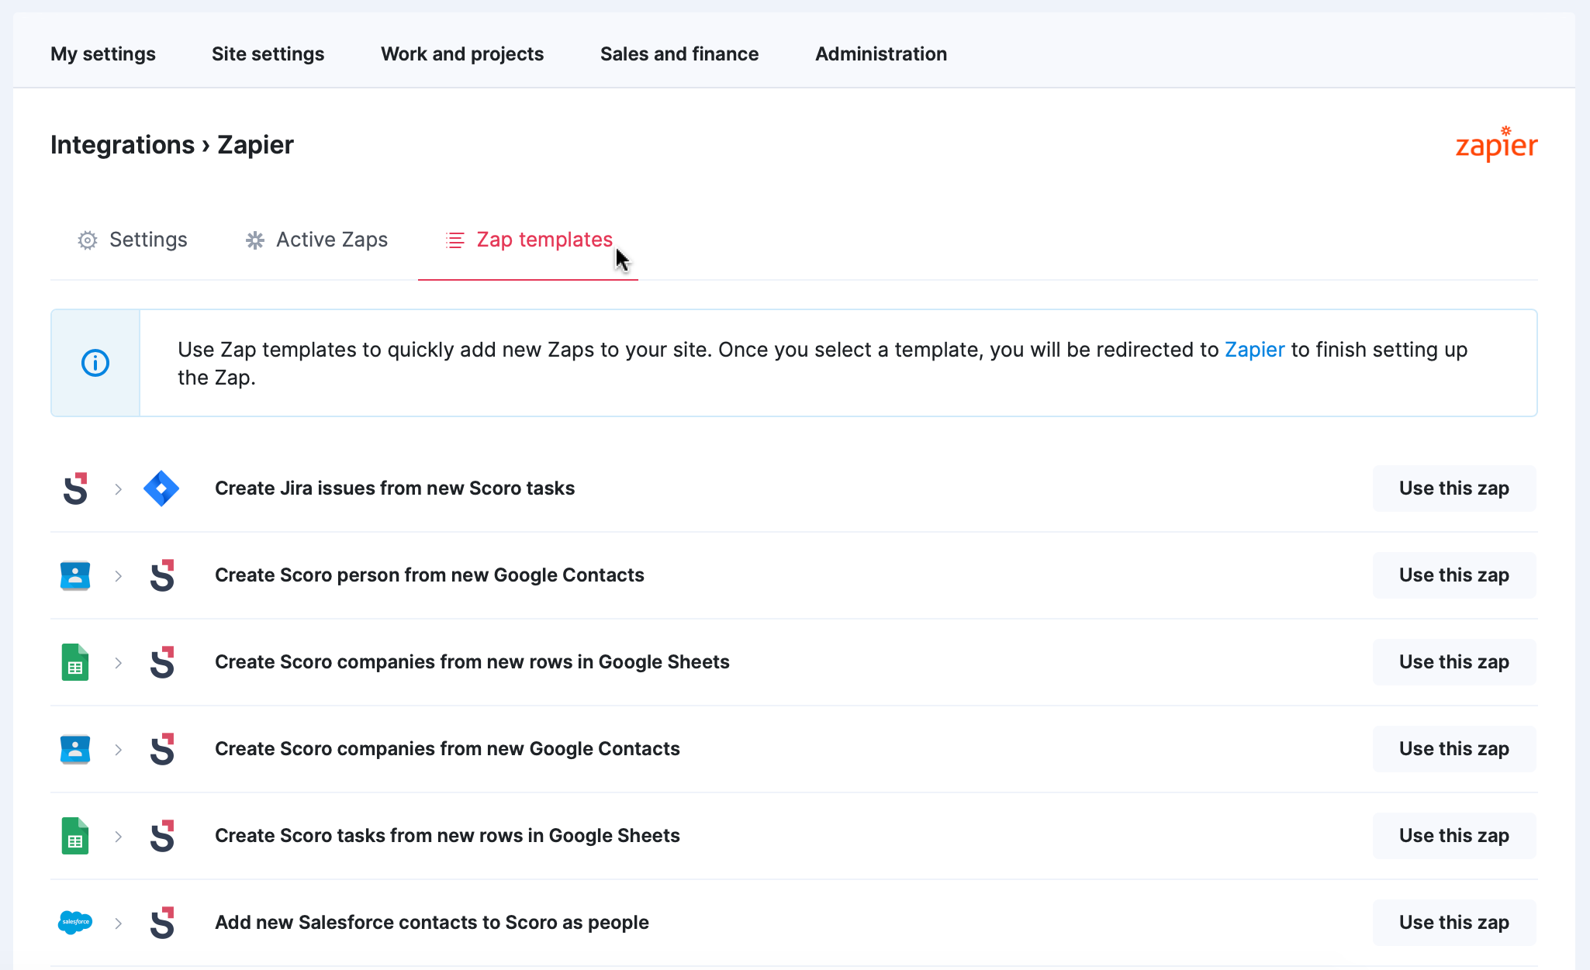The width and height of the screenshot is (1590, 970).
Task: Click chevron arrow in Scoro person row
Action: 119,575
